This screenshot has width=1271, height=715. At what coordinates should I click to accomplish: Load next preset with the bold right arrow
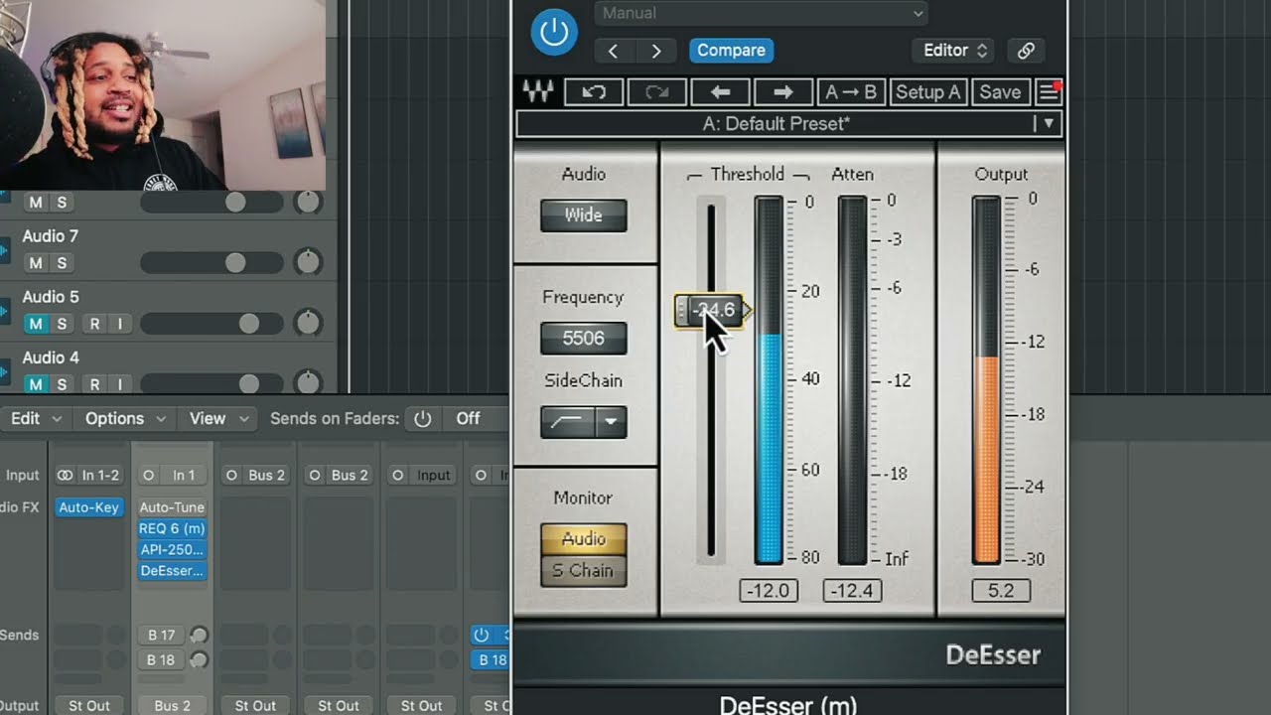(x=783, y=92)
